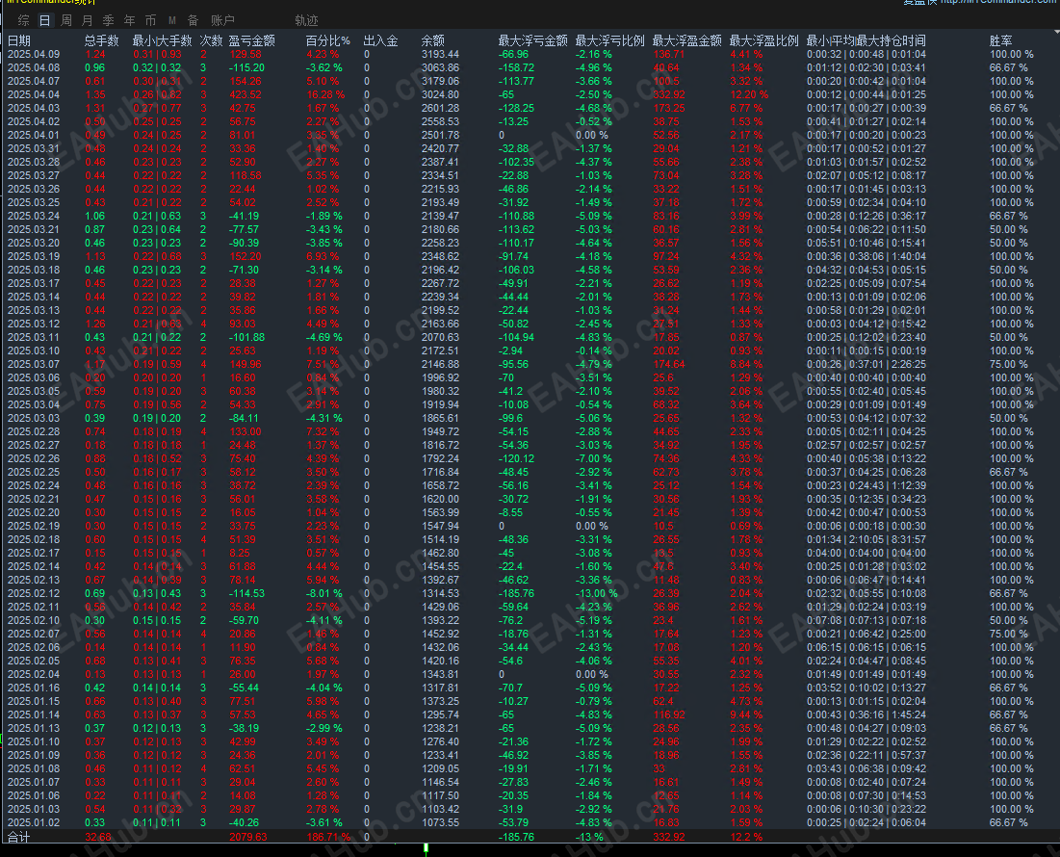Click the 盈亏金额 column header

252,40
